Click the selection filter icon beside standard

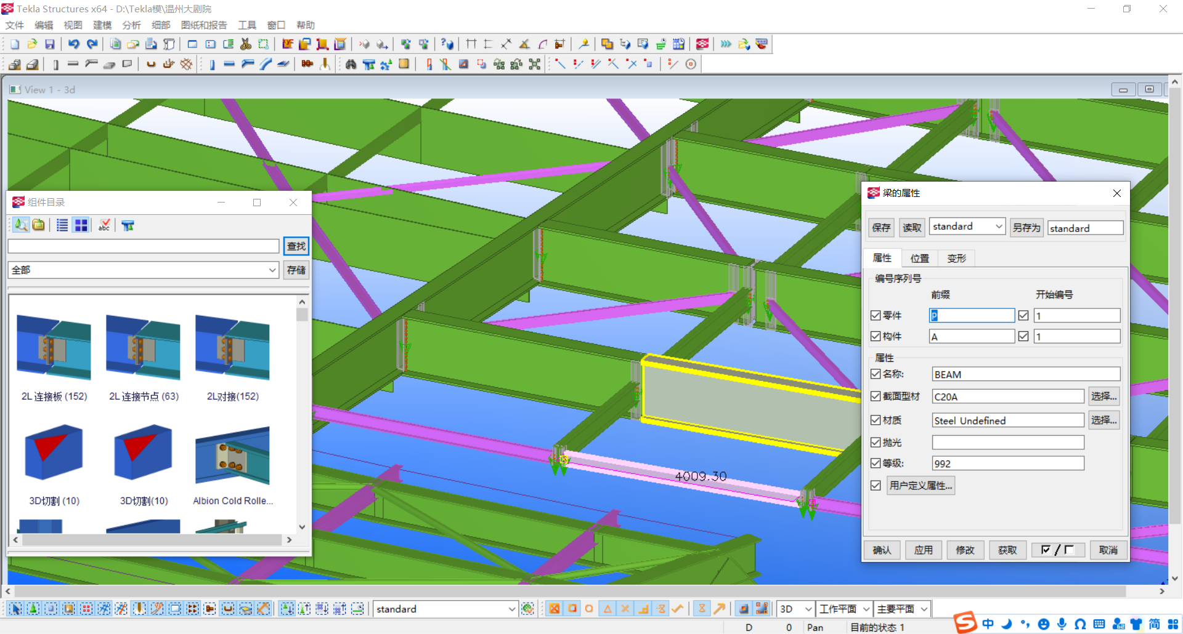coord(527,609)
